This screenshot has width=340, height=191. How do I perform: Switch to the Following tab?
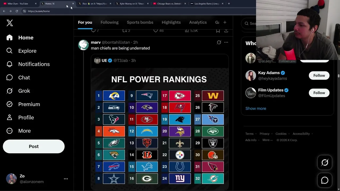coord(109,23)
